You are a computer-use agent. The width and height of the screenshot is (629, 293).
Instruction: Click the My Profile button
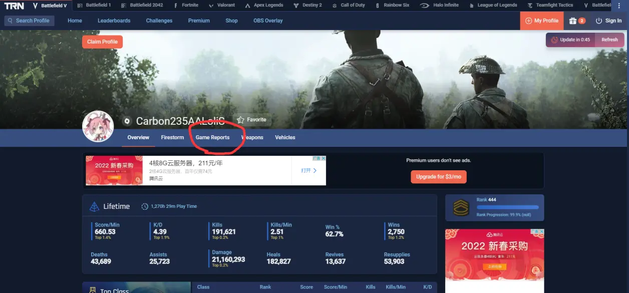coord(541,21)
